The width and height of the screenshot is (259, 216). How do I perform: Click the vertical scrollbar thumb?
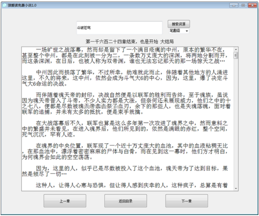[236, 55]
